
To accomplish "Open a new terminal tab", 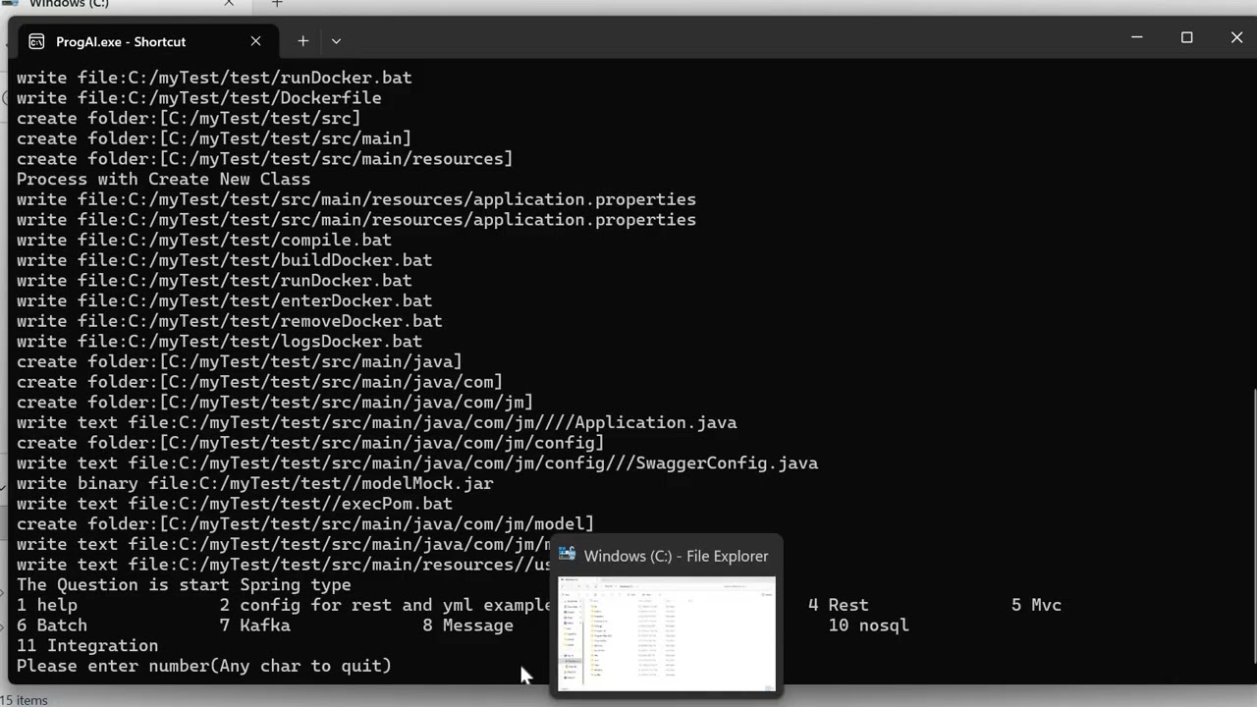I will (302, 41).
